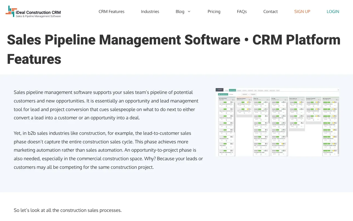The image size is (353, 221).
Task: Click the clipboard icon in the Won Opportunity column header
Action: 337,100
